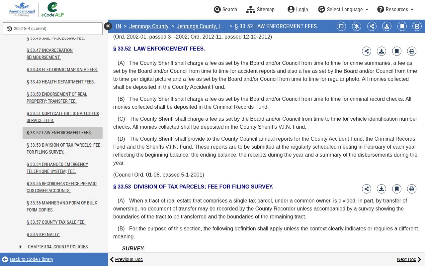Share section 33.53 Division of Tax Parcels

point(367,189)
